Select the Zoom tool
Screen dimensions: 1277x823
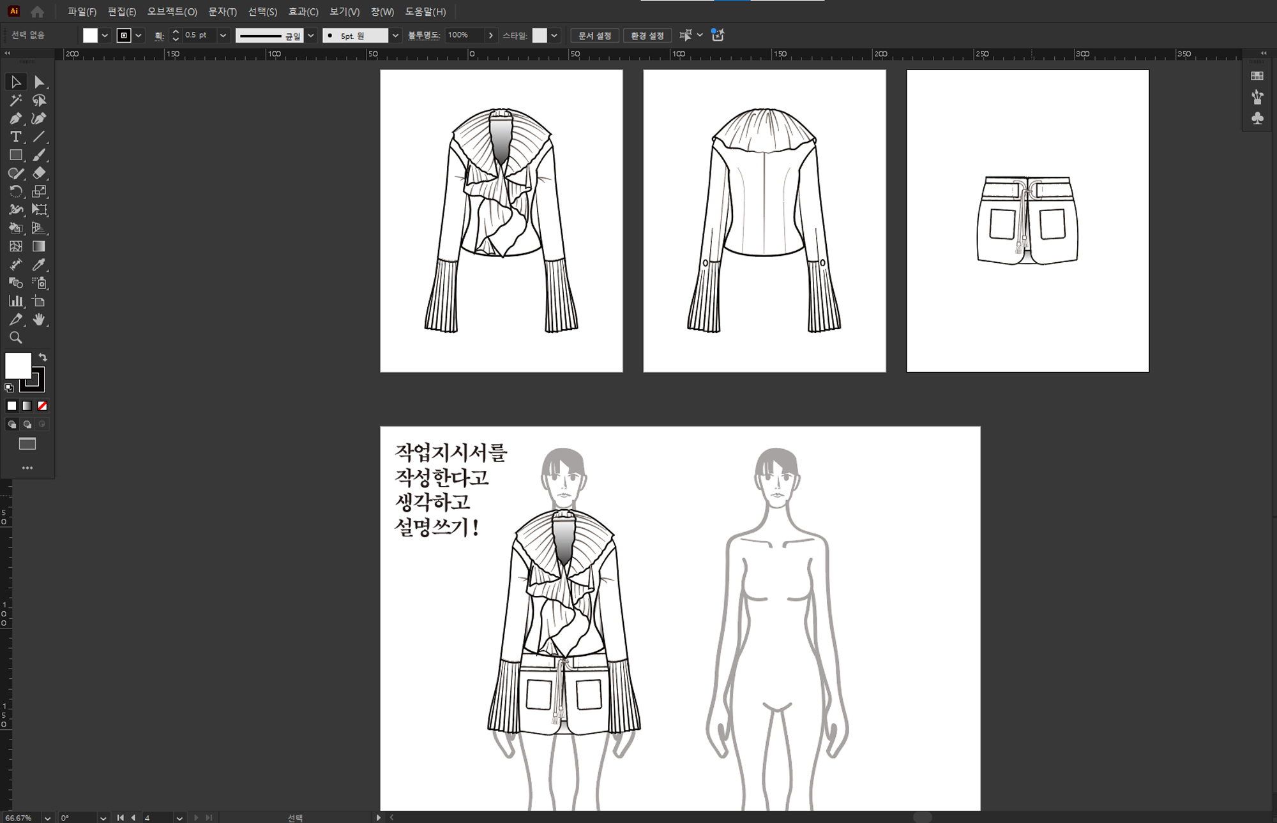click(15, 337)
